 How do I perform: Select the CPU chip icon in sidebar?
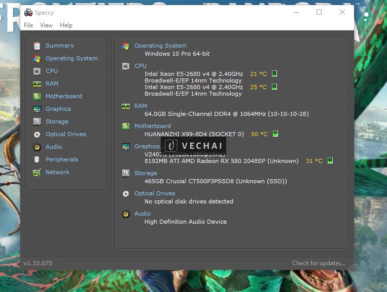point(37,71)
